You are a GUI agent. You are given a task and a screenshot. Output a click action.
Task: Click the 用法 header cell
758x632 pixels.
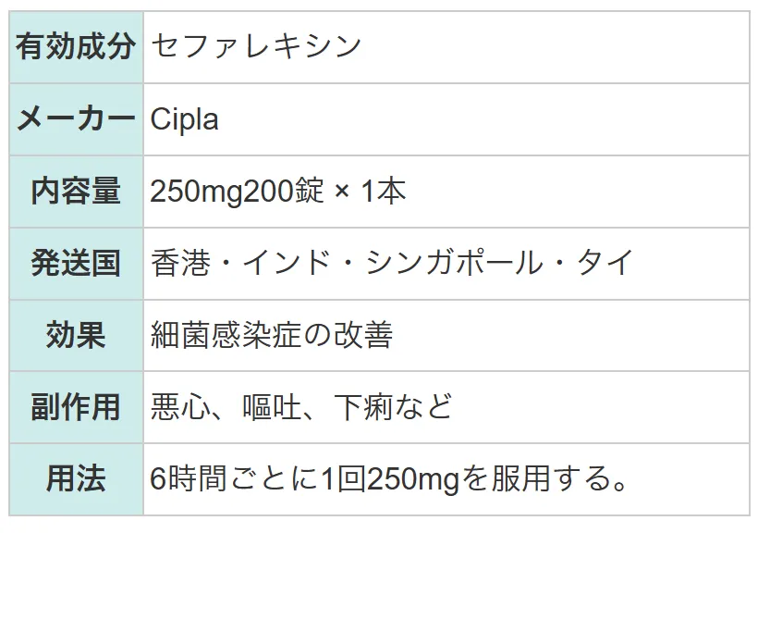[x=77, y=479]
